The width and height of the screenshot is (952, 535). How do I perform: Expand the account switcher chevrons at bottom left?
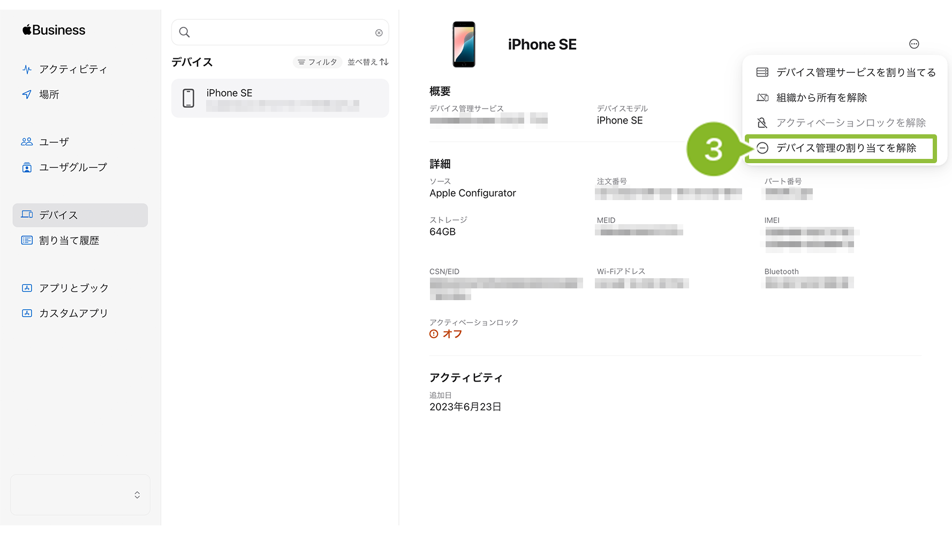point(137,495)
